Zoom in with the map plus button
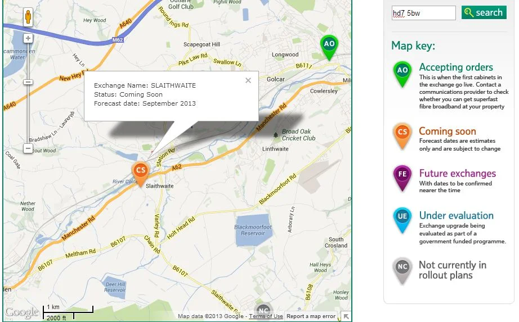Viewport: 519px width, 322px height. (28, 38)
